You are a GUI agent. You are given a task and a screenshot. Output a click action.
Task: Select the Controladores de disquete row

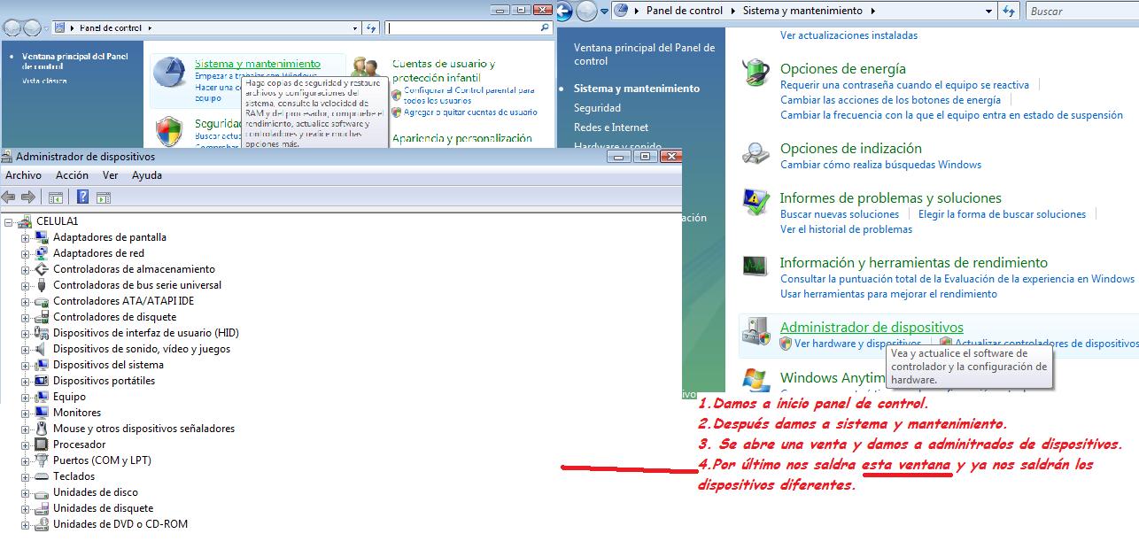pos(114,317)
